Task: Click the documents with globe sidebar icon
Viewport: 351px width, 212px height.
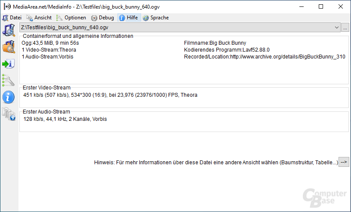Action: pos(9,114)
